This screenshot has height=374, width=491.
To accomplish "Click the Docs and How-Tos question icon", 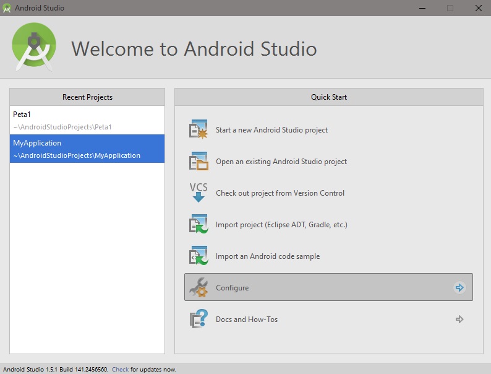I will click(x=199, y=319).
